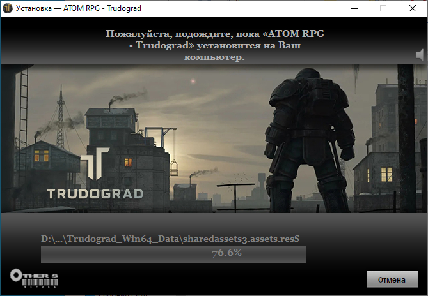The width and height of the screenshot is (428, 296).
Task: Minimize the installer window
Action: pyautogui.click(x=354, y=8)
